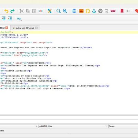Viewport: 138px width, 138px height.
Task: Go back with the gray left arrow
Action: [128, 11]
